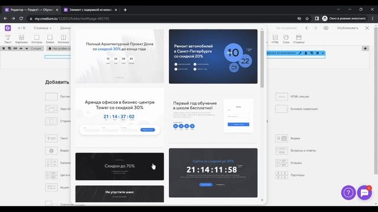Select the Текст toolbar tool

pyautogui.click(x=8, y=39)
